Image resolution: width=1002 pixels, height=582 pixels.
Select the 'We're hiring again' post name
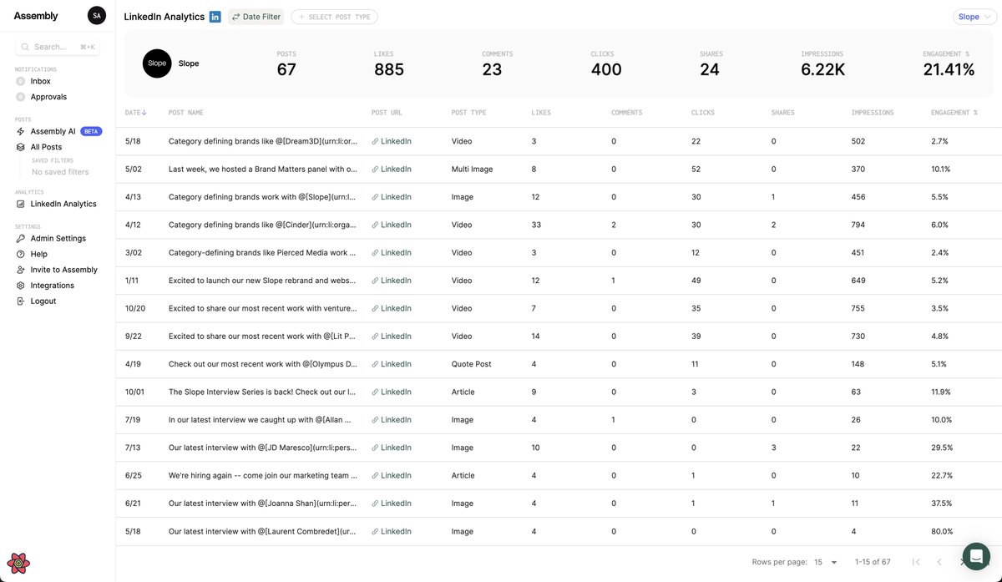click(263, 476)
